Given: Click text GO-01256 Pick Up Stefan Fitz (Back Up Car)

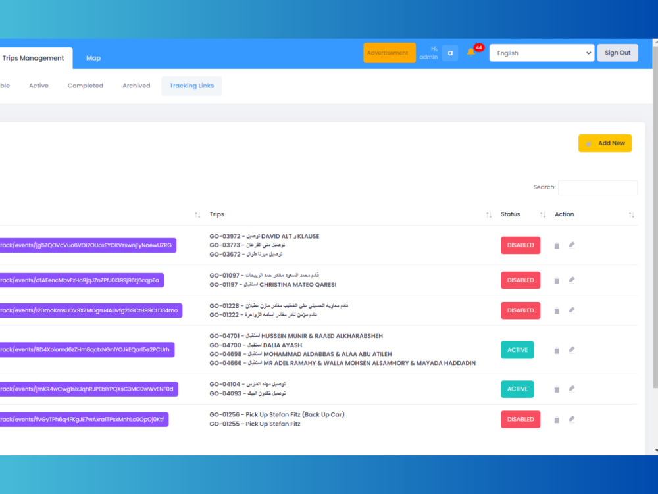Looking at the screenshot, I should (x=277, y=415).
